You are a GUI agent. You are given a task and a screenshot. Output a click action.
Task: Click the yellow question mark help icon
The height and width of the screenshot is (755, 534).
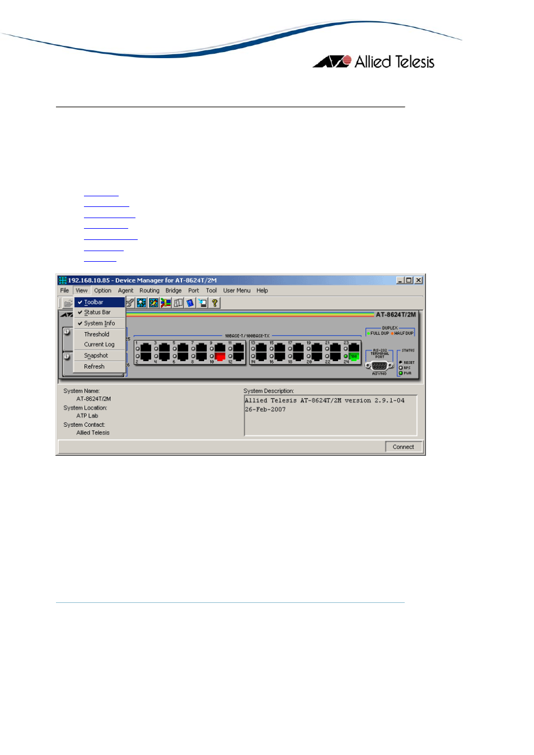pyautogui.click(x=214, y=303)
